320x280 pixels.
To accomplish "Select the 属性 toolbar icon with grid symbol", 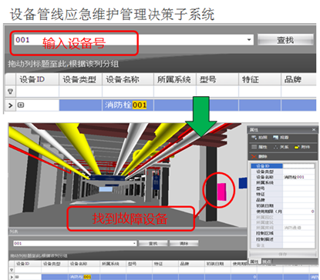I will point(254,147).
